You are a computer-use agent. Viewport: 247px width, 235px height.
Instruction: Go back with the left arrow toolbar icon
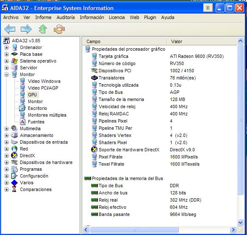[x=10, y=29]
